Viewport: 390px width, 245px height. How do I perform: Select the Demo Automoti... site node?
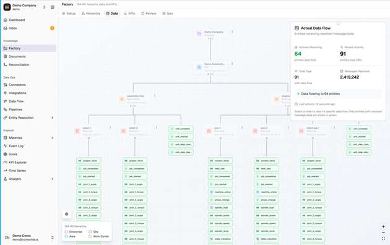pos(210,67)
